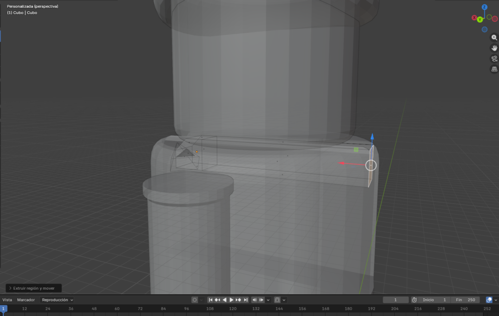Click the camera view icon
Viewport: 499px width, 316px height.
point(494,58)
